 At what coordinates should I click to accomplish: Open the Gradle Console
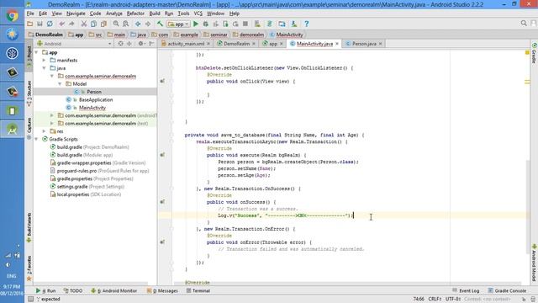507,290
